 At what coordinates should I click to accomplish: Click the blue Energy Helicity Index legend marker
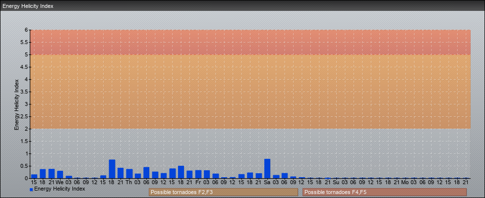click(x=31, y=190)
